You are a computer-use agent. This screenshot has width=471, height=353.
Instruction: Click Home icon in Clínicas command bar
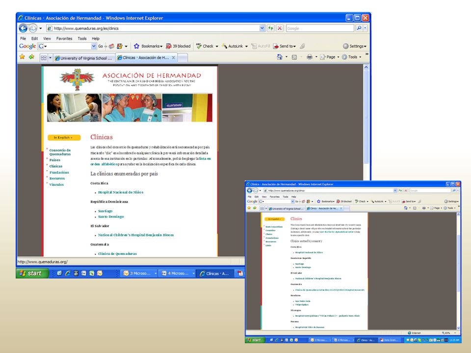280,57
